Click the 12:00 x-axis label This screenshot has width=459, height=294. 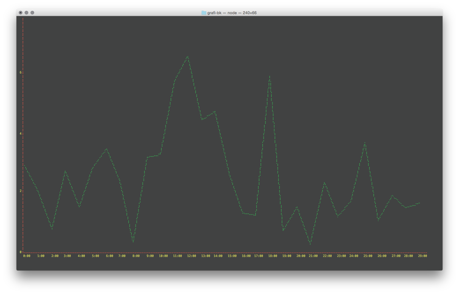tap(191, 256)
